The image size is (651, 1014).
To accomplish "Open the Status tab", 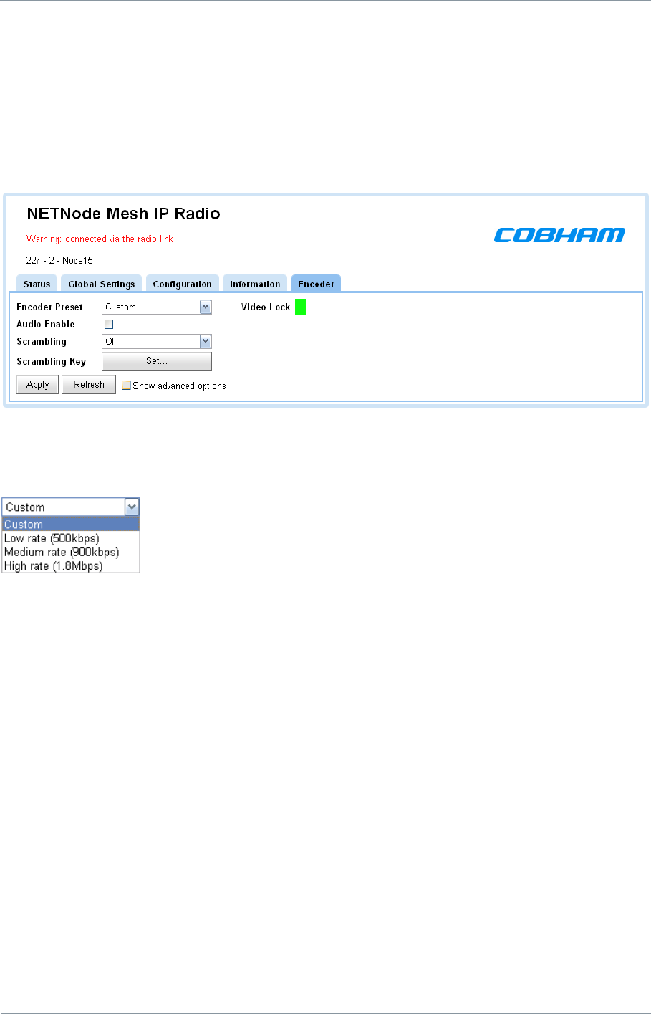I will tap(37, 284).
